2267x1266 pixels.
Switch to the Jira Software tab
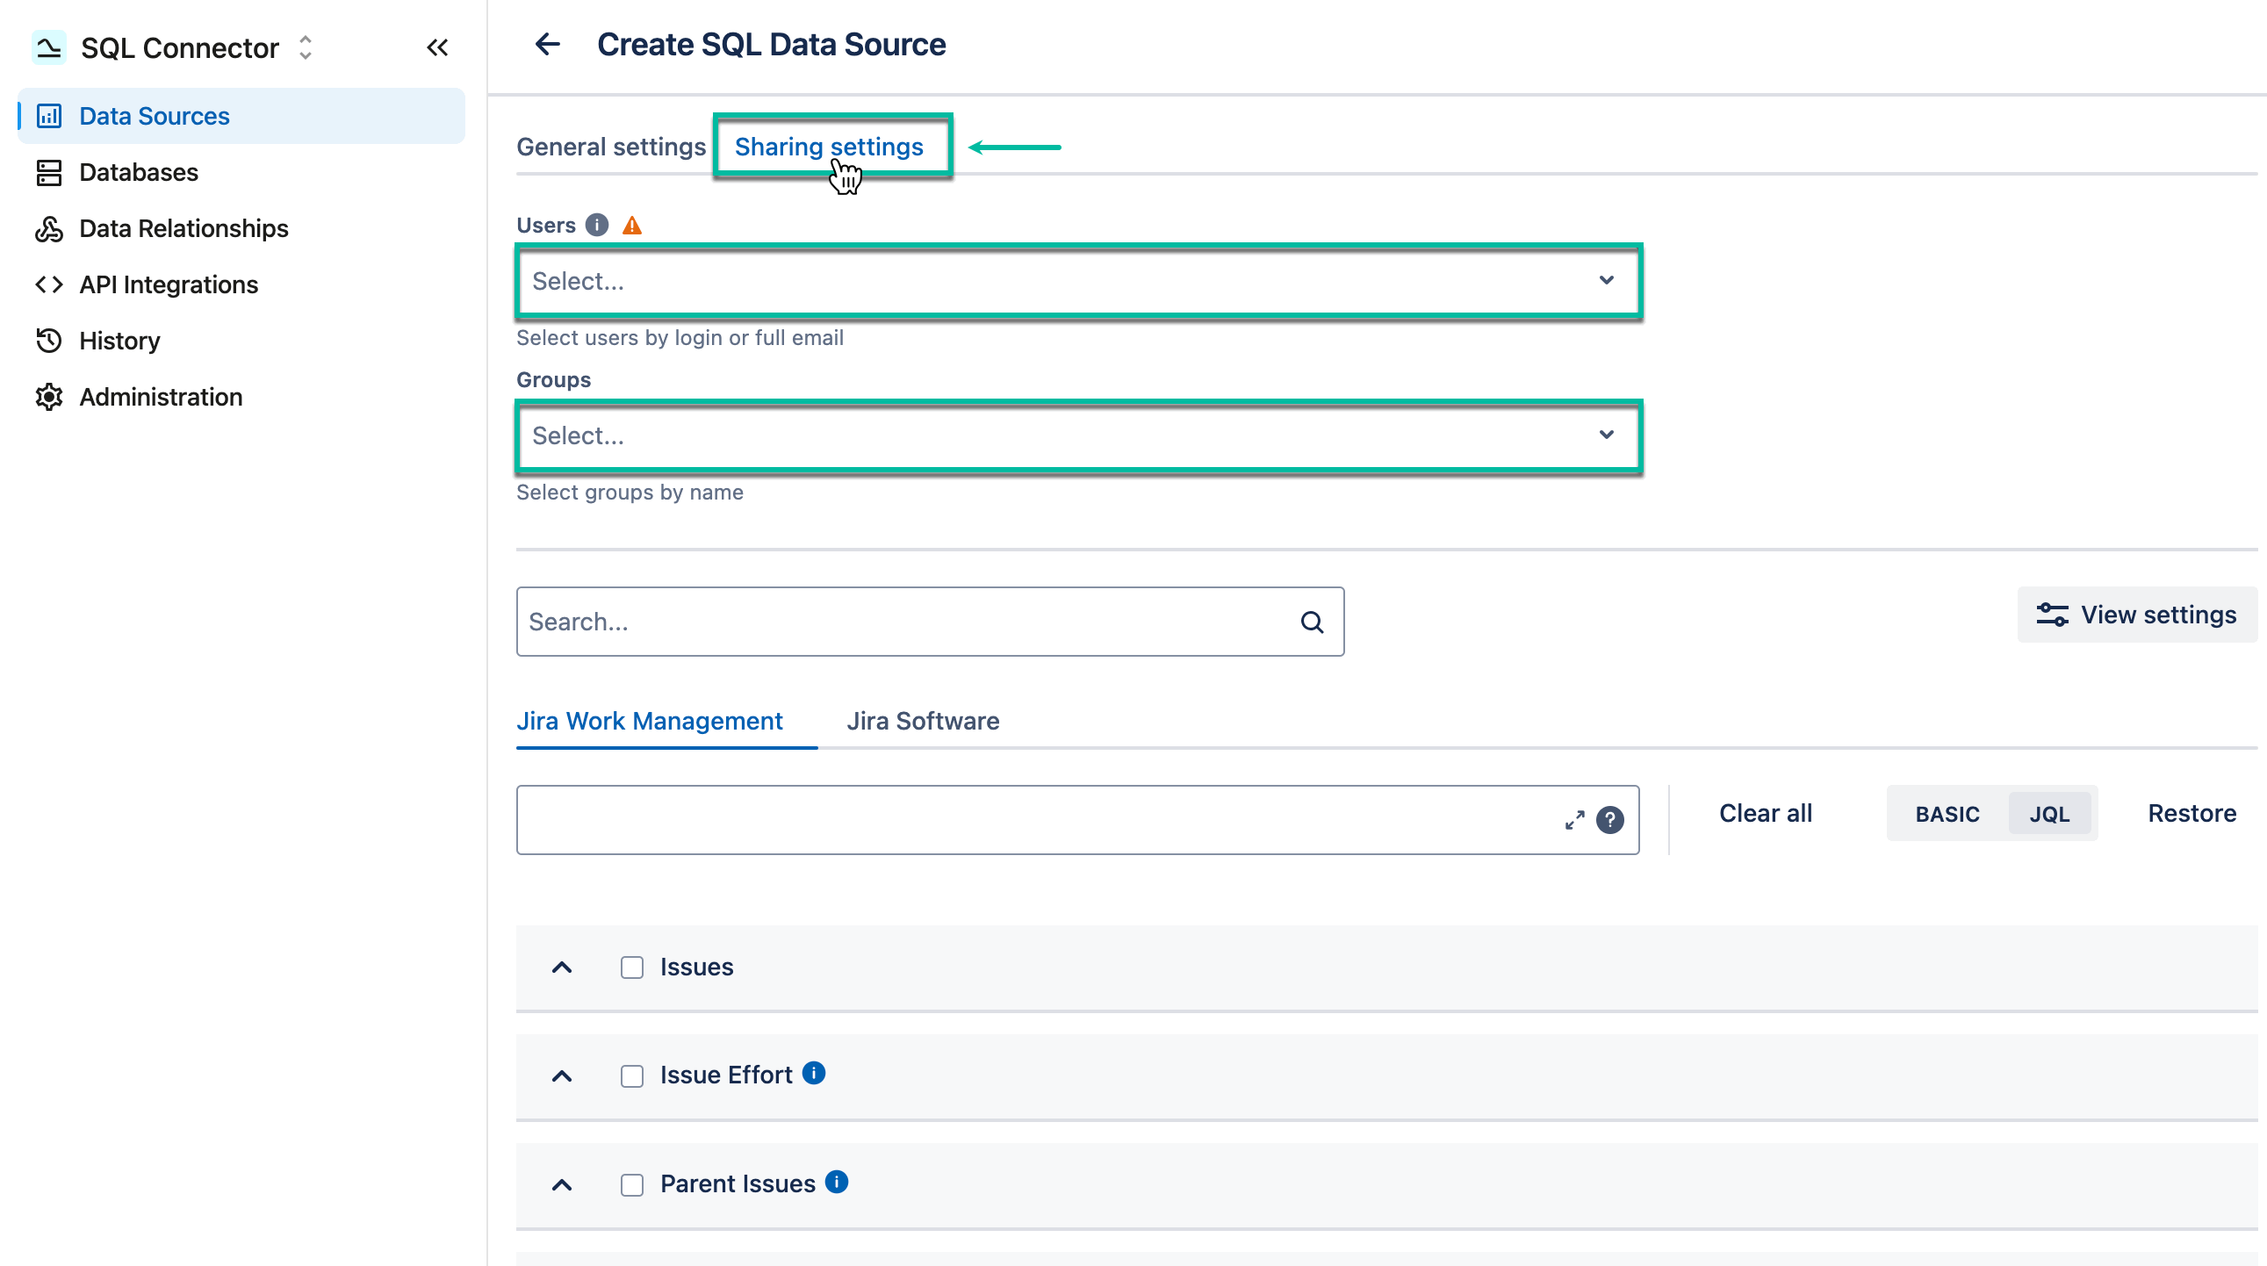tap(922, 721)
